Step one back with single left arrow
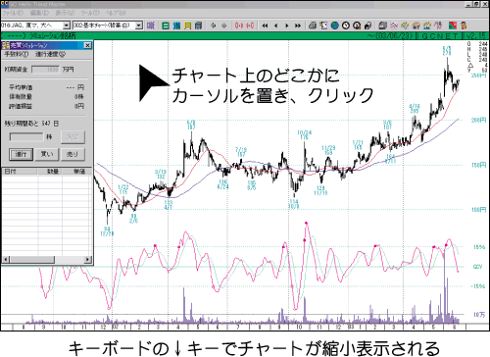Image resolution: width=490 pixels, height=357 pixels. (x=276, y=25)
